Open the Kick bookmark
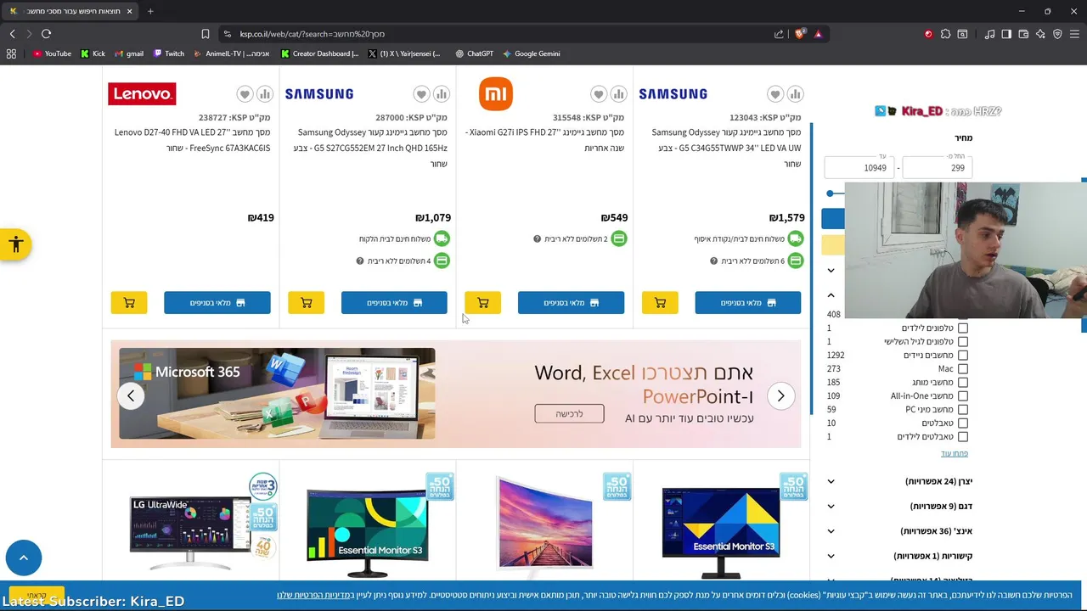The image size is (1087, 611). pyautogui.click(x=93, y=53)
